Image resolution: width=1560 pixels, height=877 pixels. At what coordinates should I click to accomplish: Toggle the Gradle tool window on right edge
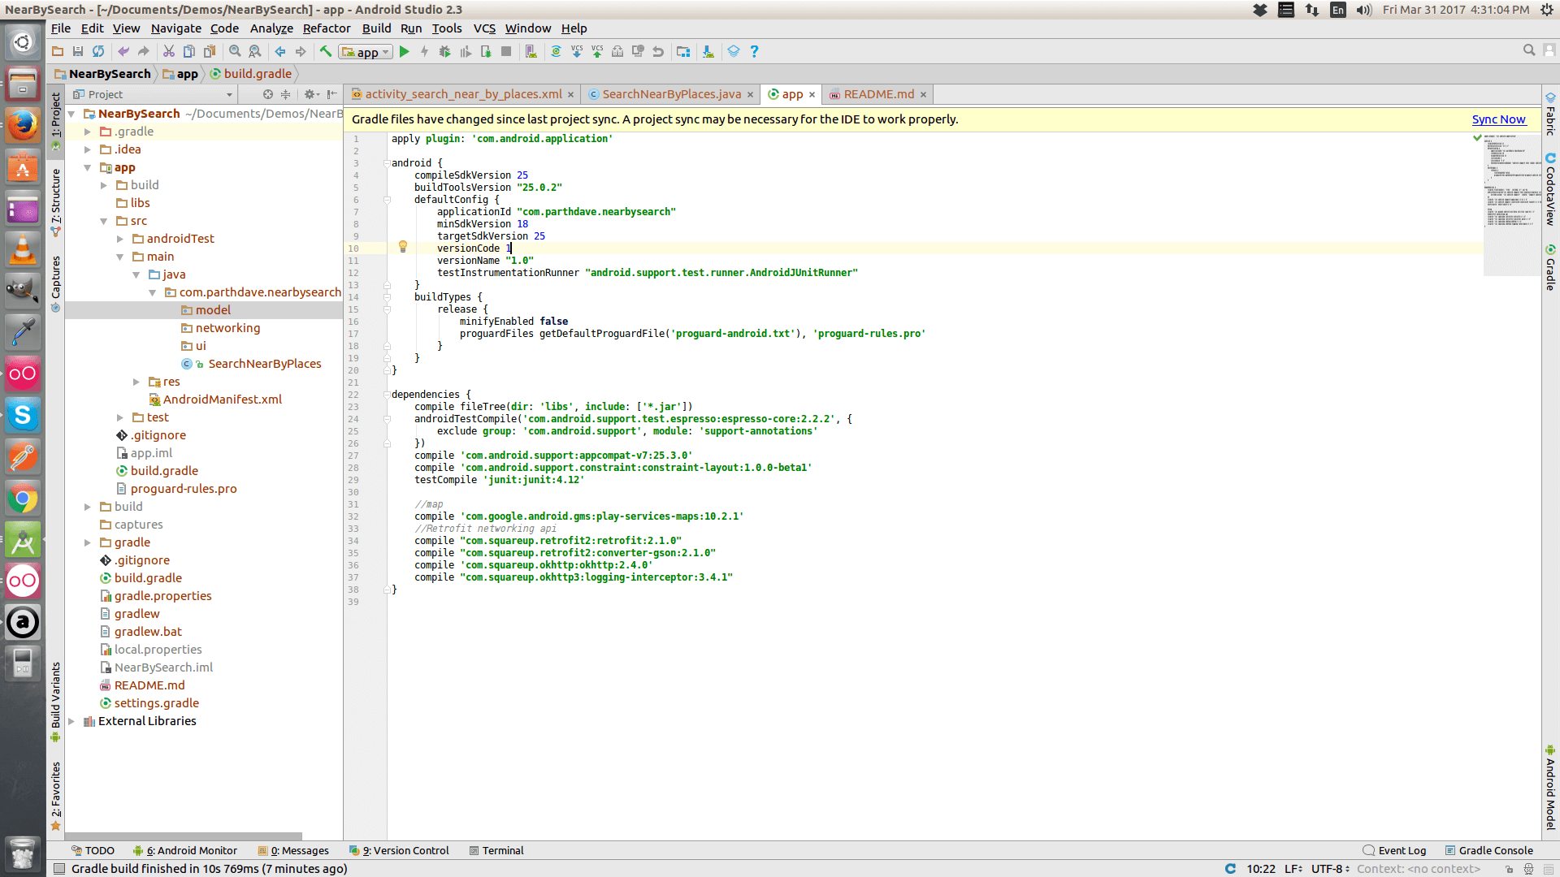point(1550,268)
